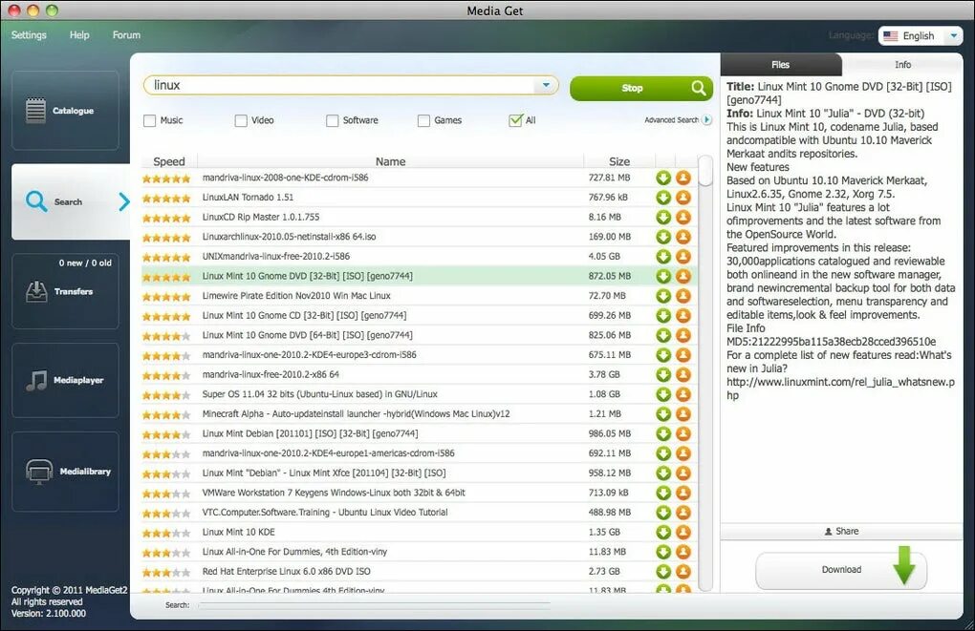Click green download arrow for VTC Ubuntu Linux Video Tutorial

(x=663, y=513)
